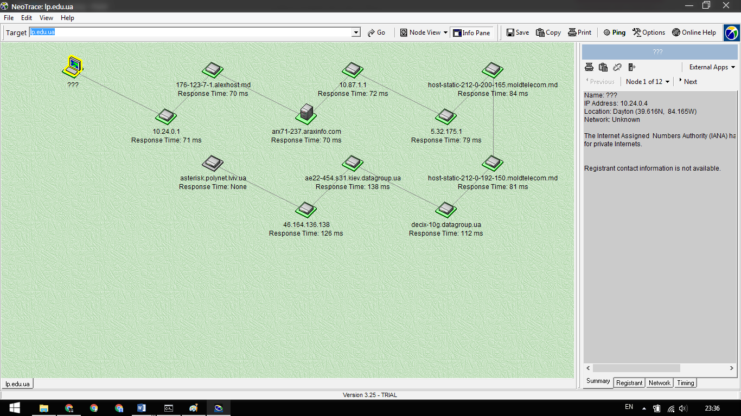Select the 5.32.175.1 node icon

[446, 116]
